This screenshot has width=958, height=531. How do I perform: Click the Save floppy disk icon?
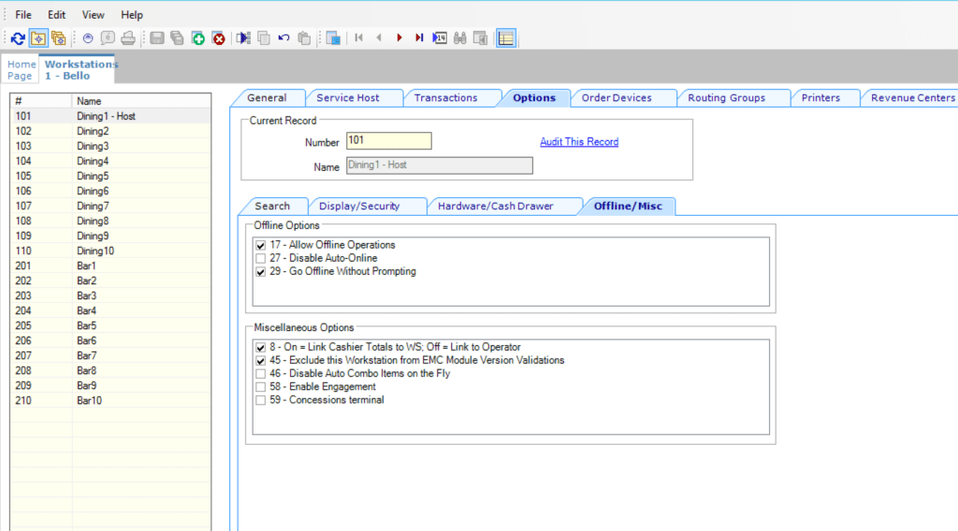point(157,38)
